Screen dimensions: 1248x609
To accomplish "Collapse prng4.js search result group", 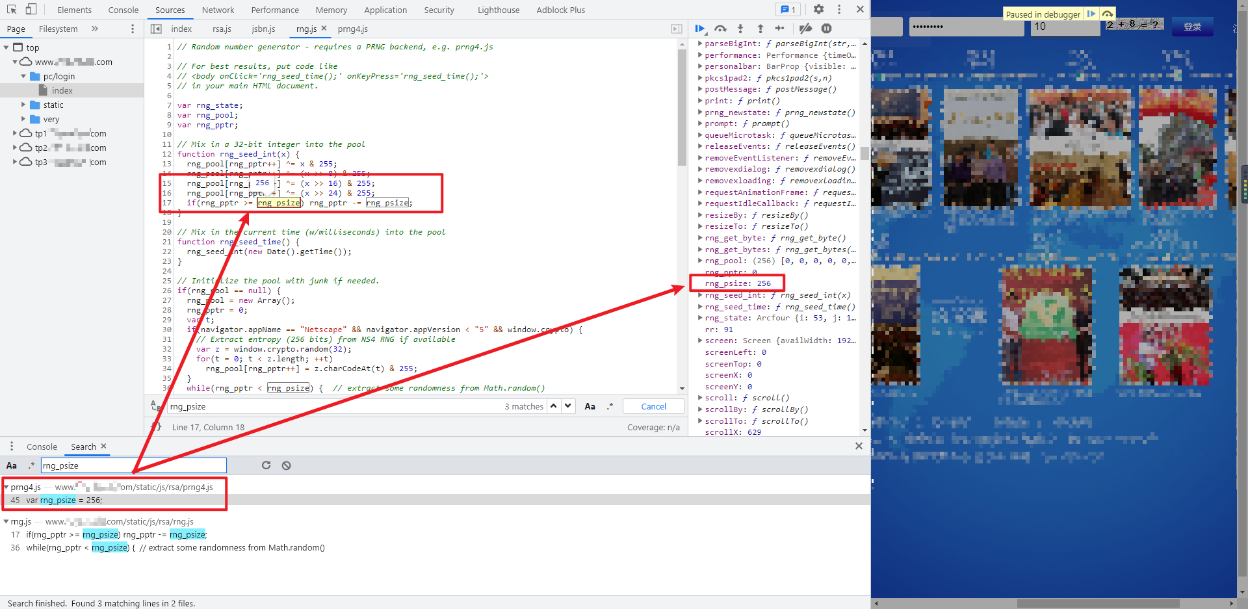I will pos(6,487).
